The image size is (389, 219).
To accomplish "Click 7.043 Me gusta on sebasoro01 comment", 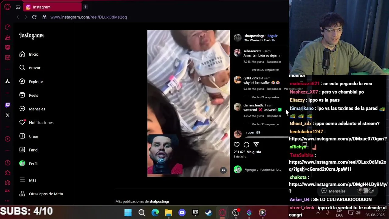I will pyautogui.click(x=253, y=62).
